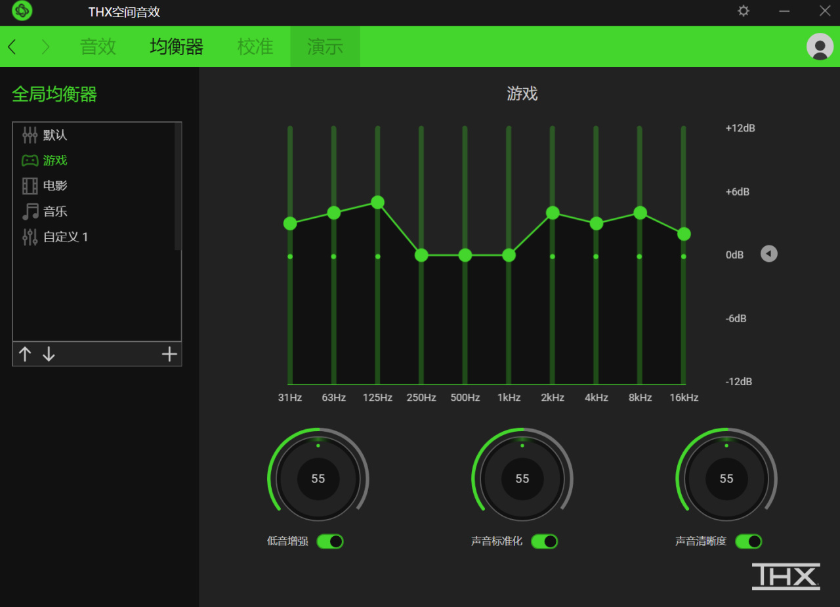Viewport: 840px width, 607px height.
Task: Click the preset list scrollbar
Action: pos(177,186)
